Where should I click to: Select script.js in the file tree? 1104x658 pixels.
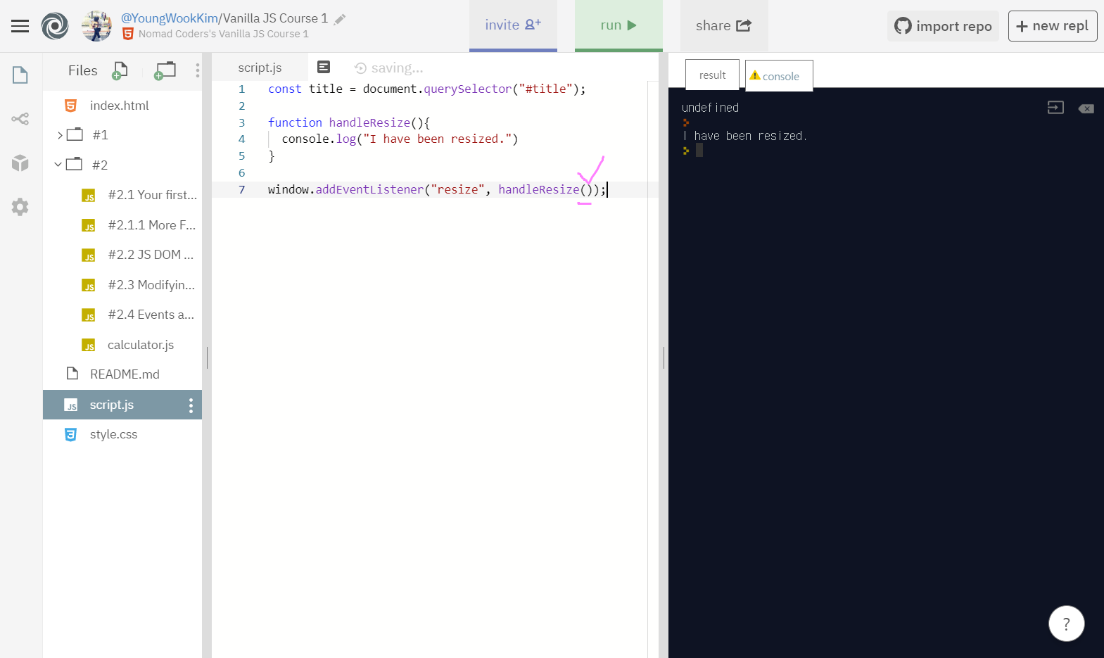coord(122,405)
